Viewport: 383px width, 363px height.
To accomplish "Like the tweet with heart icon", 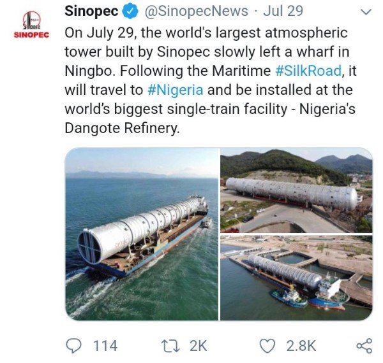I will (x=267, y=346).
